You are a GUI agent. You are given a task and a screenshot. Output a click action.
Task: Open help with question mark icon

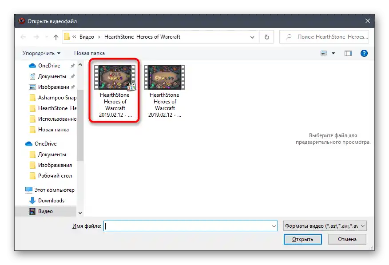point(364,53)
